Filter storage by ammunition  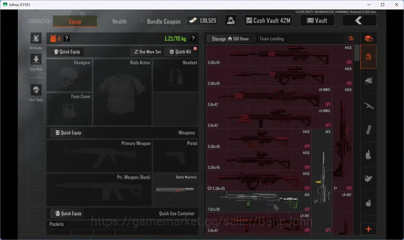tap(368, 155)
